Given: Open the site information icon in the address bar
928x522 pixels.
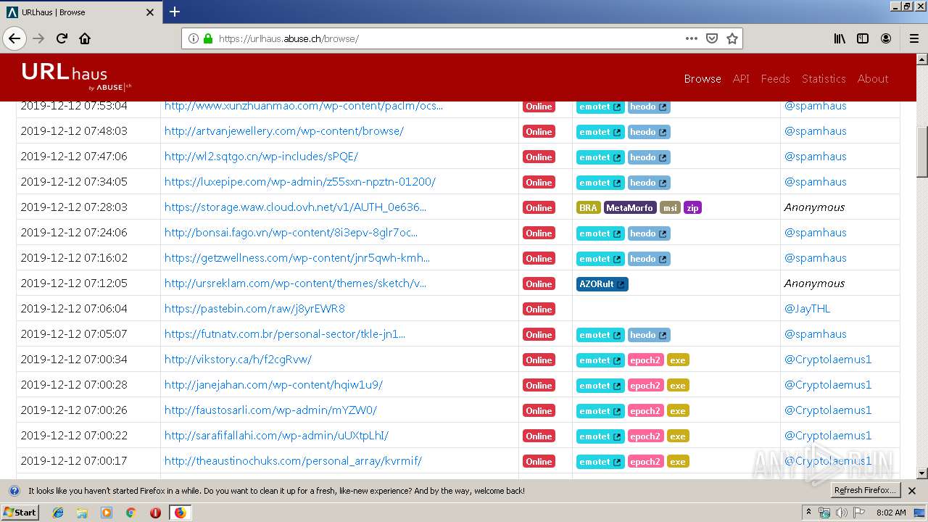Looking at the screenshot, I should click(194, 38).
